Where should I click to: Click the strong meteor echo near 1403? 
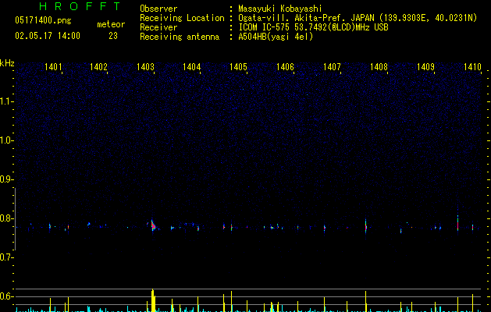coord(153,225)
